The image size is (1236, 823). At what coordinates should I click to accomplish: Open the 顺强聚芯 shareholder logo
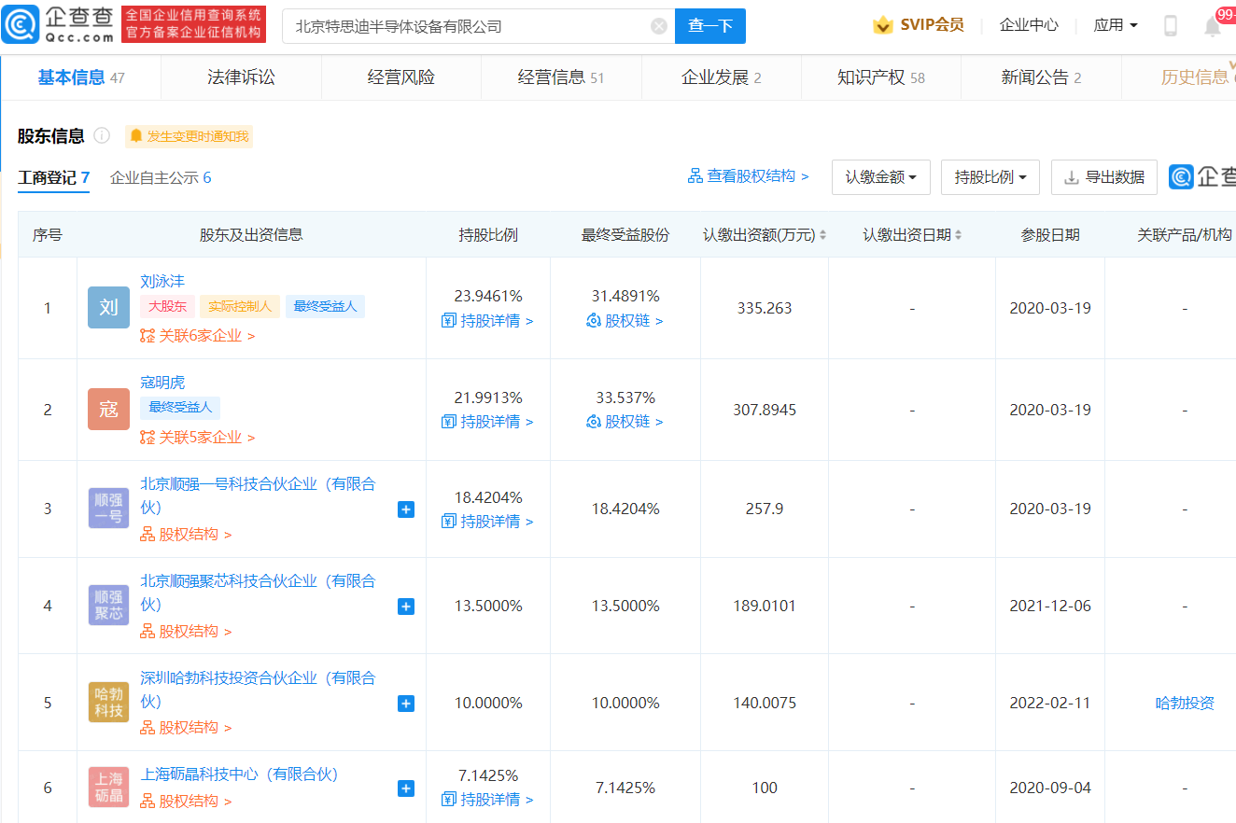[108, 606]
